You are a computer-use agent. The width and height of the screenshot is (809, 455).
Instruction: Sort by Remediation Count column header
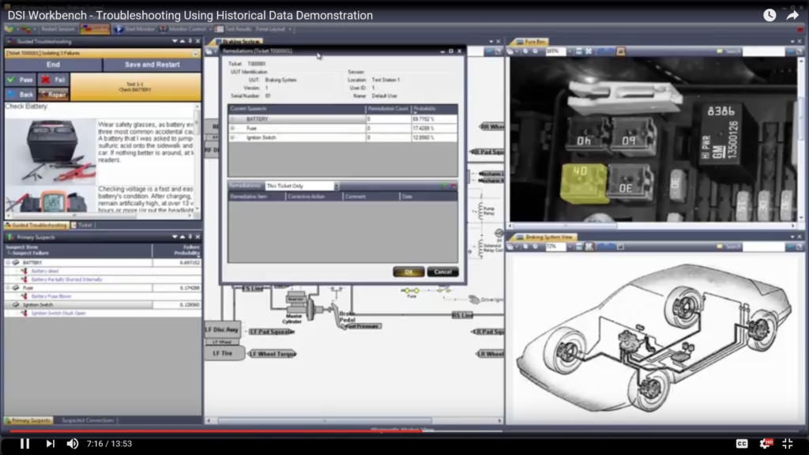click(388, 109)
